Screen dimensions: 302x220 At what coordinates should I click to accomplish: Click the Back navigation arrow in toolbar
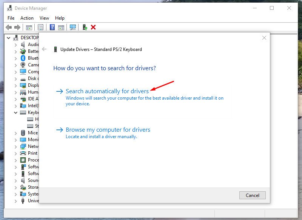tap(8, 27)
